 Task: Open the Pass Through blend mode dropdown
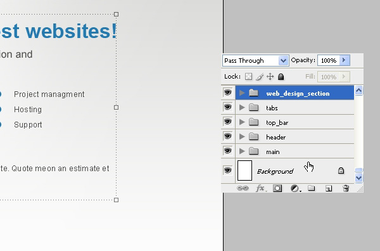(256, 60)
